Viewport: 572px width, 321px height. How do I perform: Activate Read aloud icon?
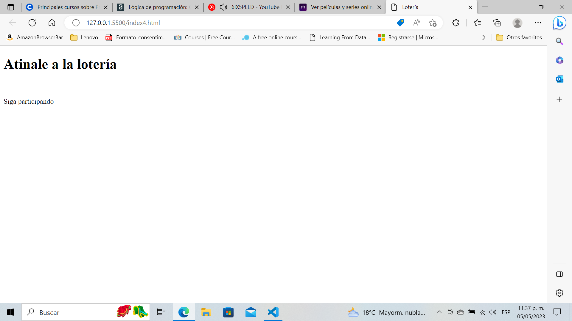coord(416,23)
